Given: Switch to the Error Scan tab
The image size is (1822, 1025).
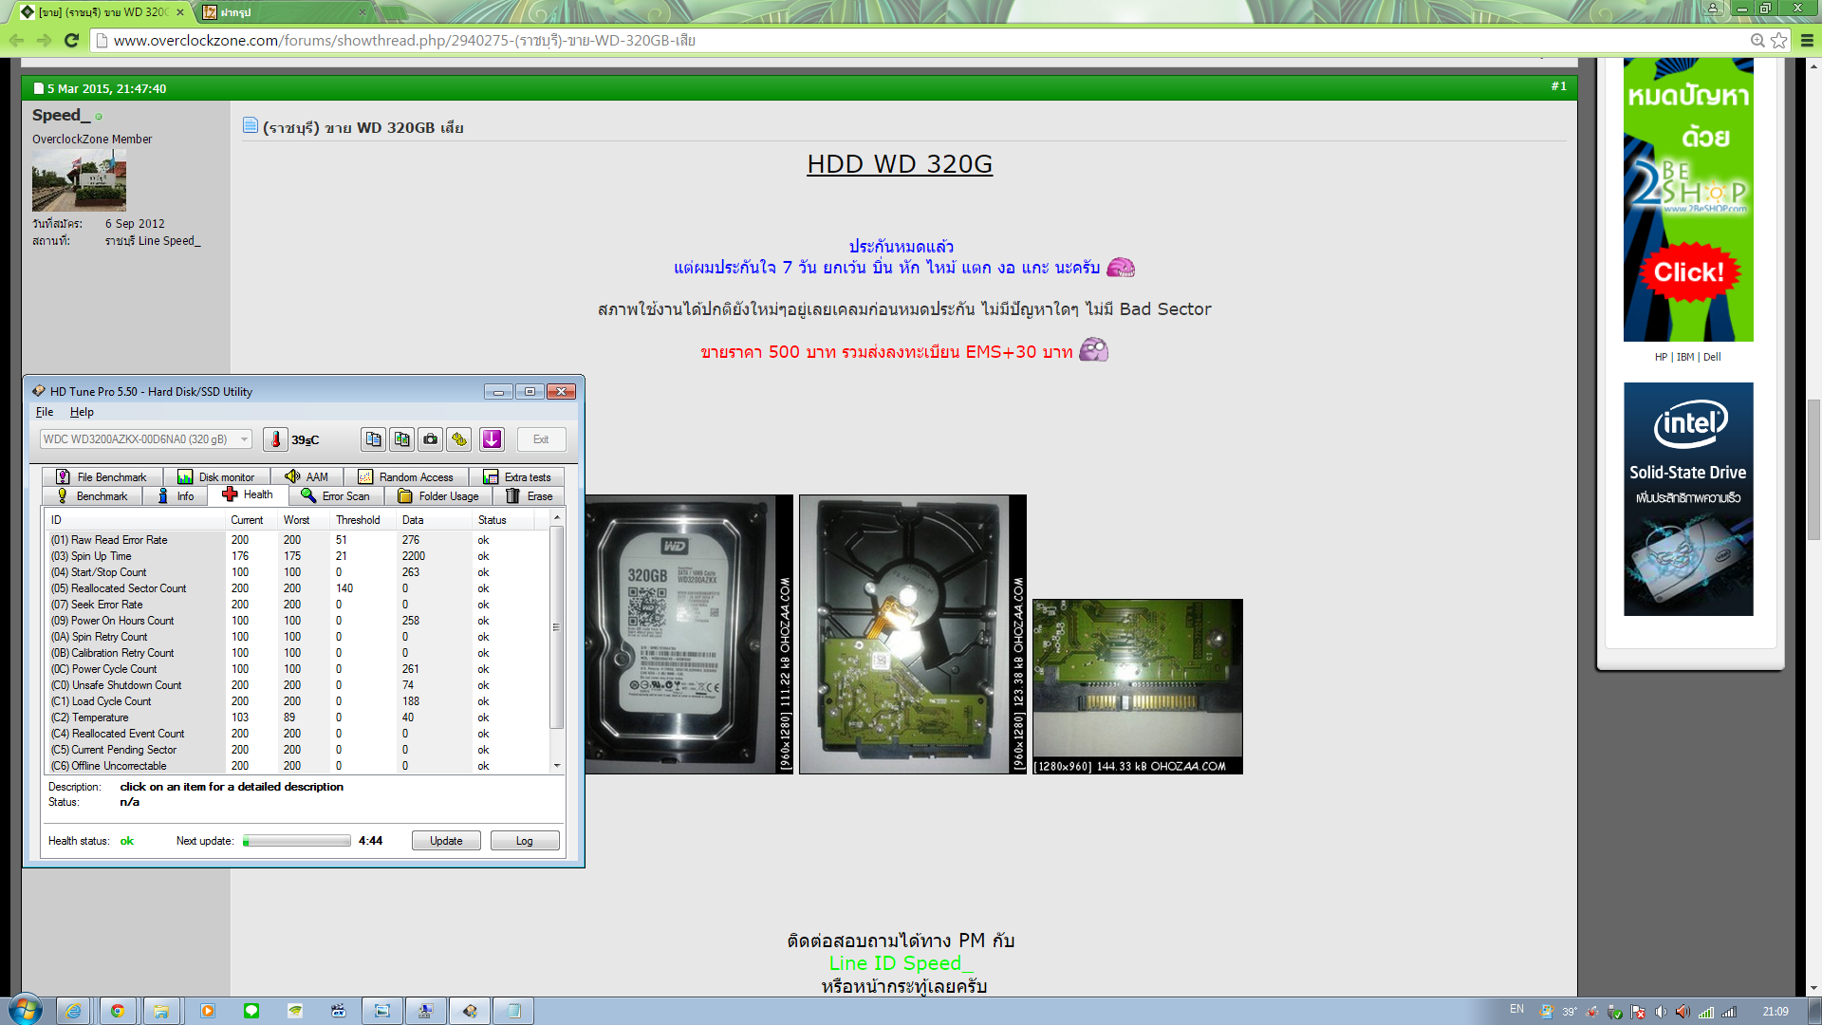Looking at the screenshot, I should click(336, 496).
